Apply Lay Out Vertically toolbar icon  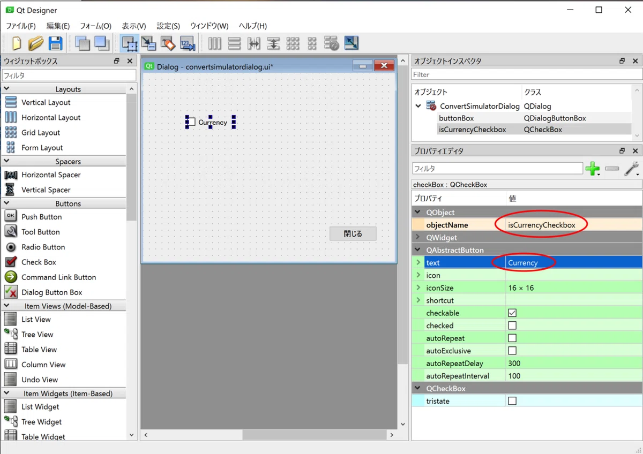click(234, 43)
